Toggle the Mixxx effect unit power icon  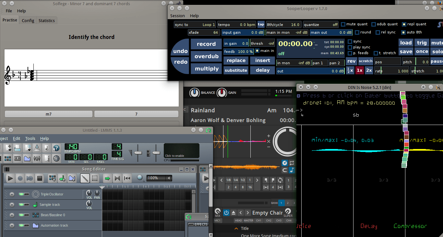(226, 213)
